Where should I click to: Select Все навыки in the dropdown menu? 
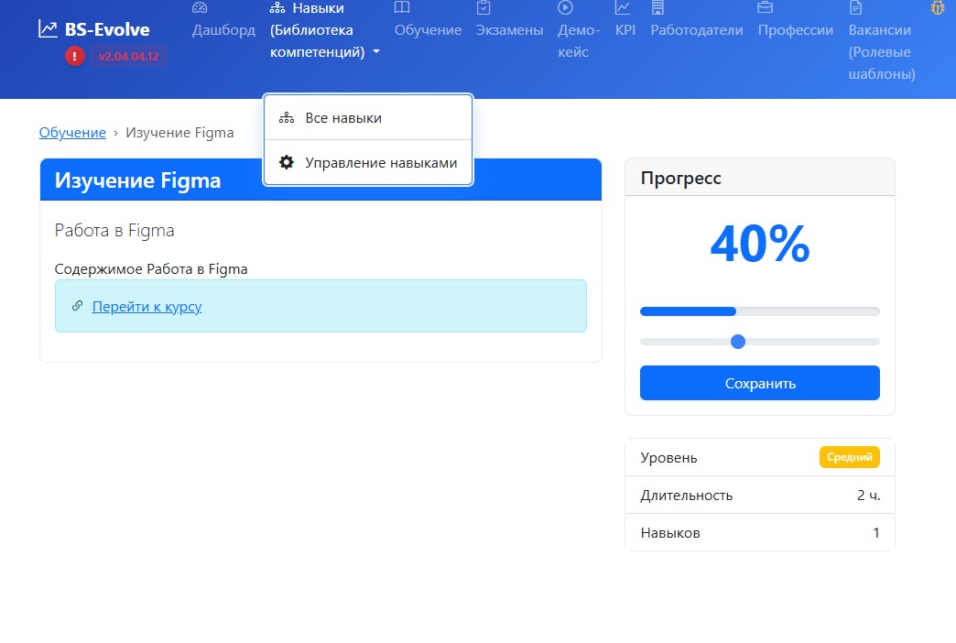[x=368, y=118]
